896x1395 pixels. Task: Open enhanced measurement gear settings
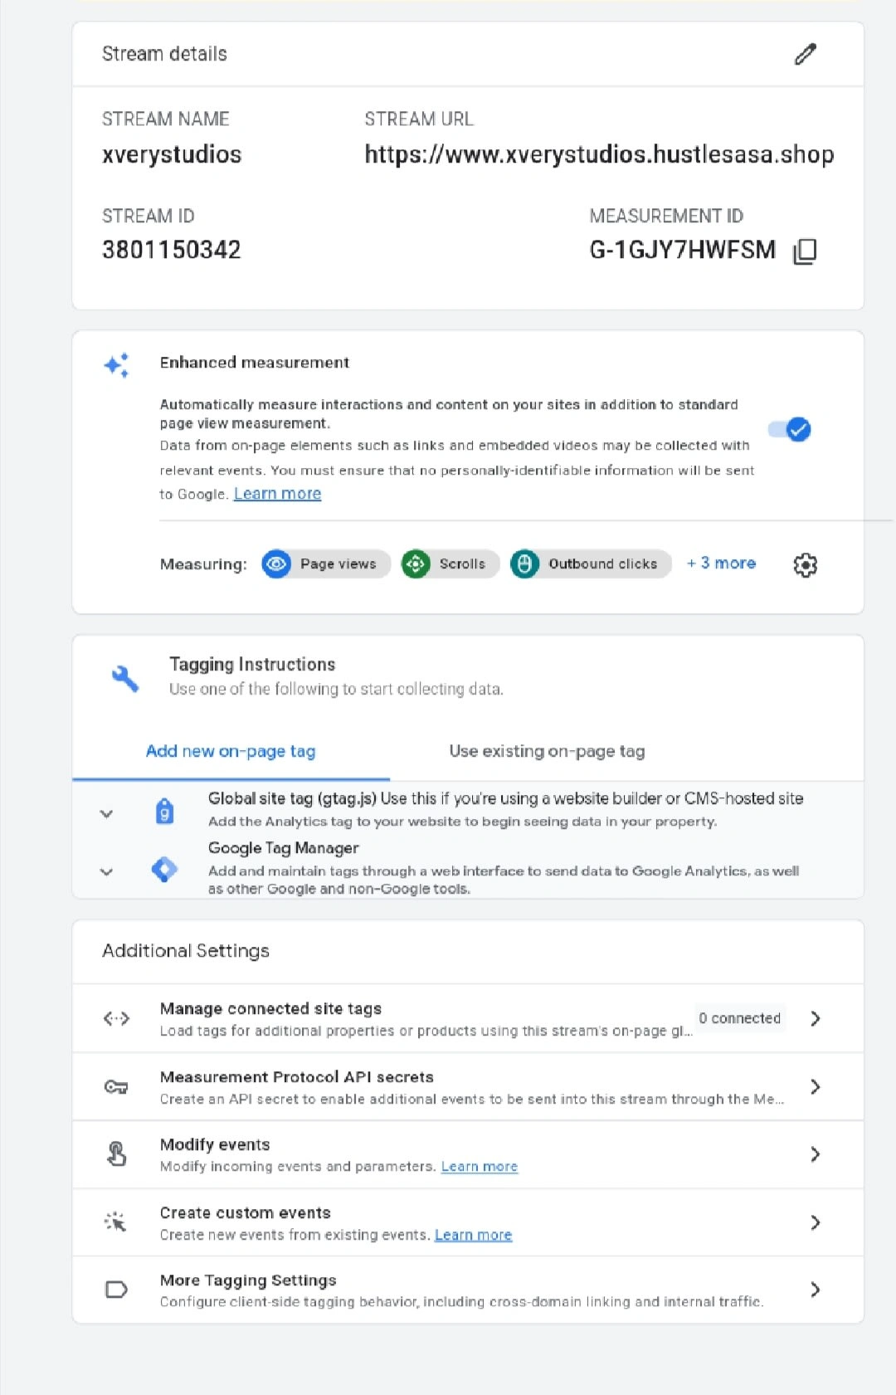point(805,565)
